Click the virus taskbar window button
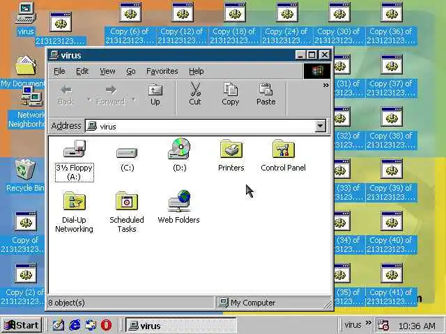The height and width of the screenshot is (334, 446). [181, 326]
